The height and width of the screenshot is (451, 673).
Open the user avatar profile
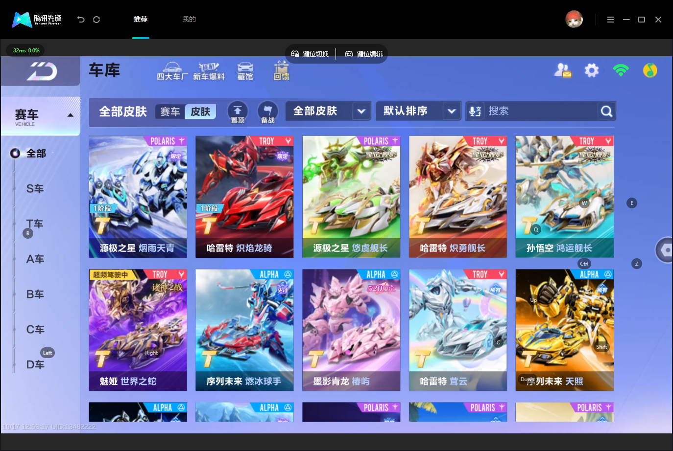(x=574, y=20)
